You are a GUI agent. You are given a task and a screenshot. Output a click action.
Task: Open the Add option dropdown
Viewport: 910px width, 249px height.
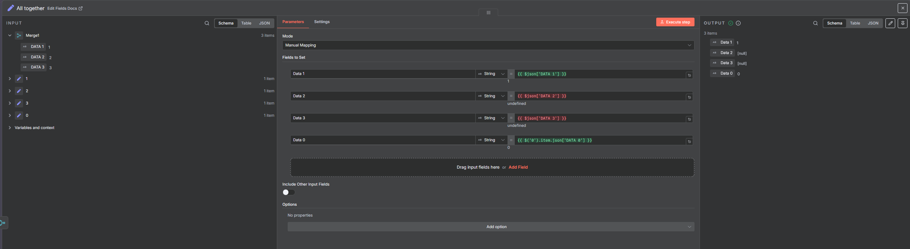click(491, 227)
